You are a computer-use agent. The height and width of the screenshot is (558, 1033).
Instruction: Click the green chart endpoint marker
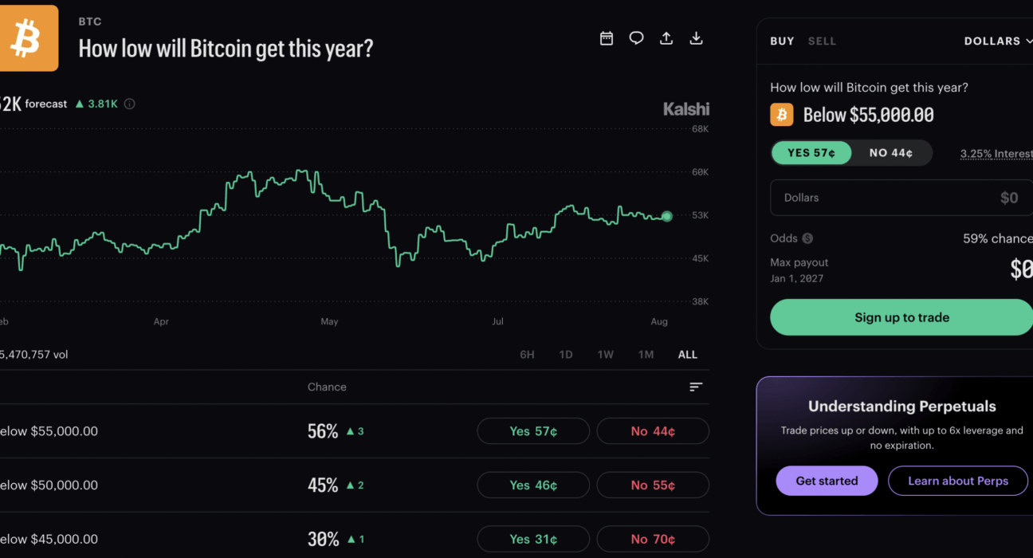click(667, 216)
